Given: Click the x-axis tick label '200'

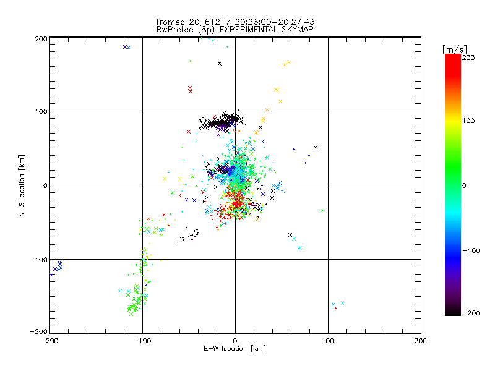Looking at the screenshot, I should [421, 341].
